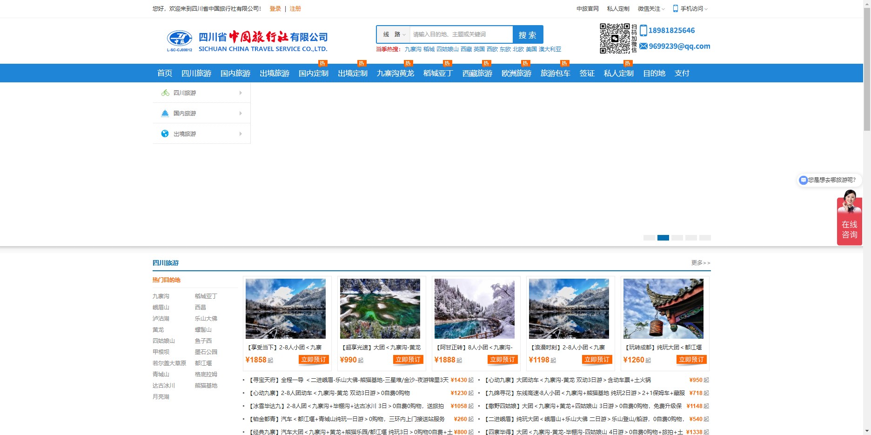Click the destination search input field

(460, 34)
